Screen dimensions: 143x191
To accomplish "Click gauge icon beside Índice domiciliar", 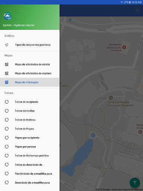I will point(7,111).
